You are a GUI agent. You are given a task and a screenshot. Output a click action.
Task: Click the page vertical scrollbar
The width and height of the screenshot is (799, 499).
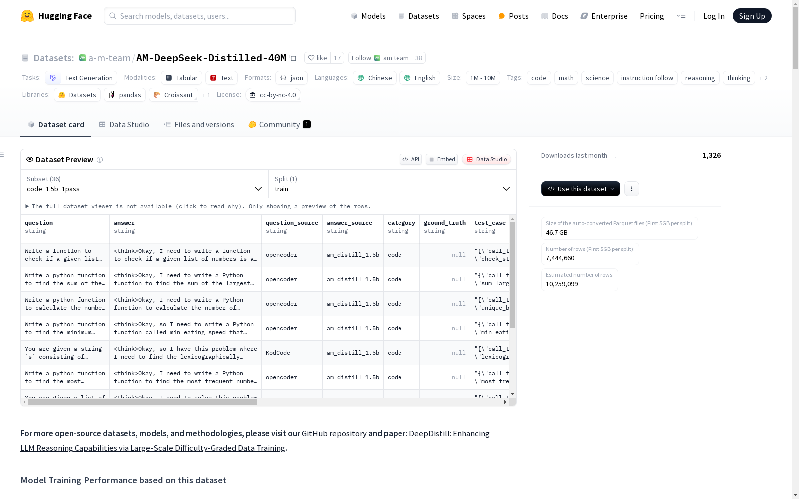point(795,37)
